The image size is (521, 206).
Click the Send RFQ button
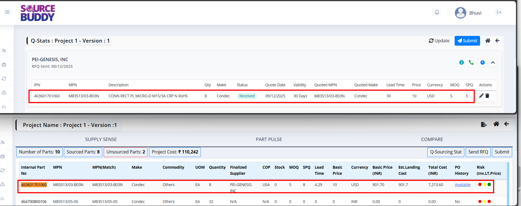click(x=478, y=152)
